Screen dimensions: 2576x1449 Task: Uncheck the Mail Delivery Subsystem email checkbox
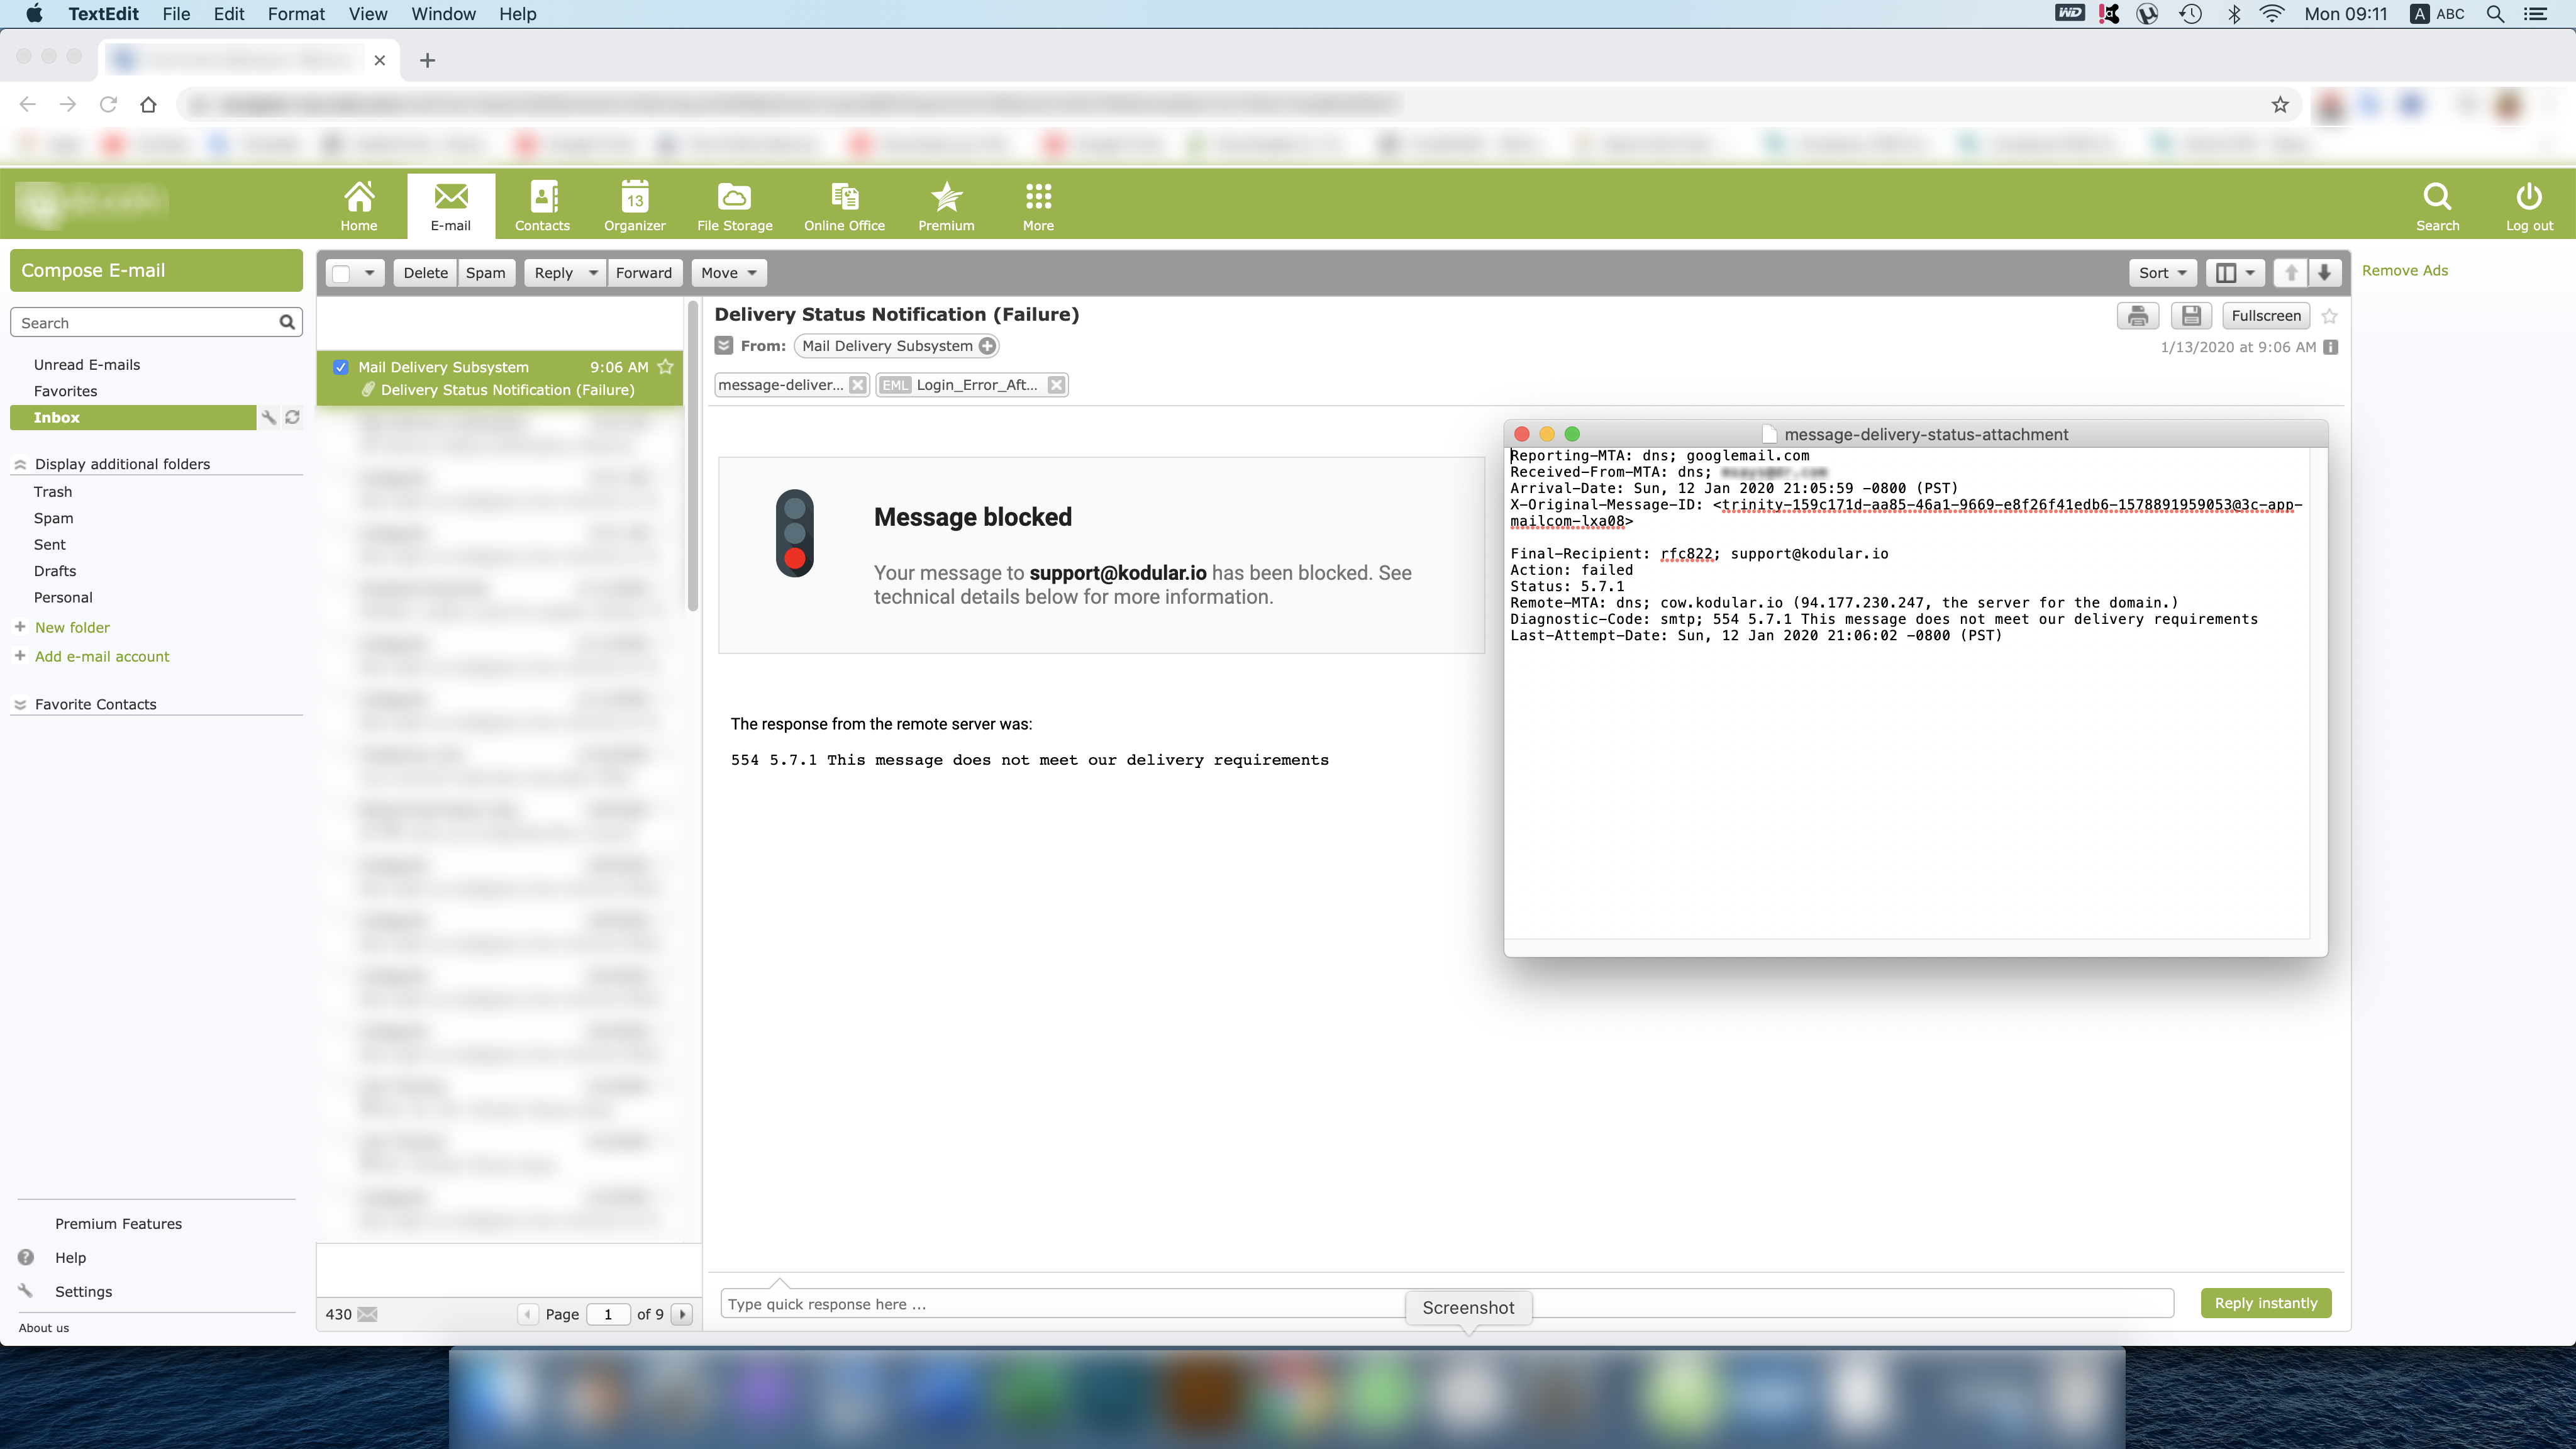pos(341,367)
